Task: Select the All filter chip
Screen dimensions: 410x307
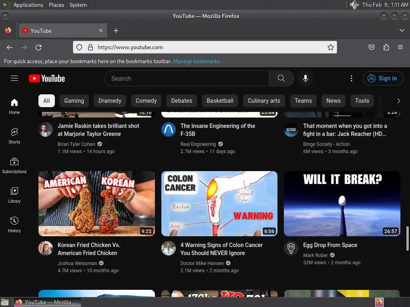Action: pos(46,101)
